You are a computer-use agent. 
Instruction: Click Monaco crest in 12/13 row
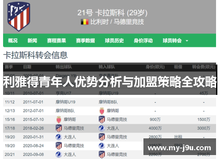click(x=102, y=111)
